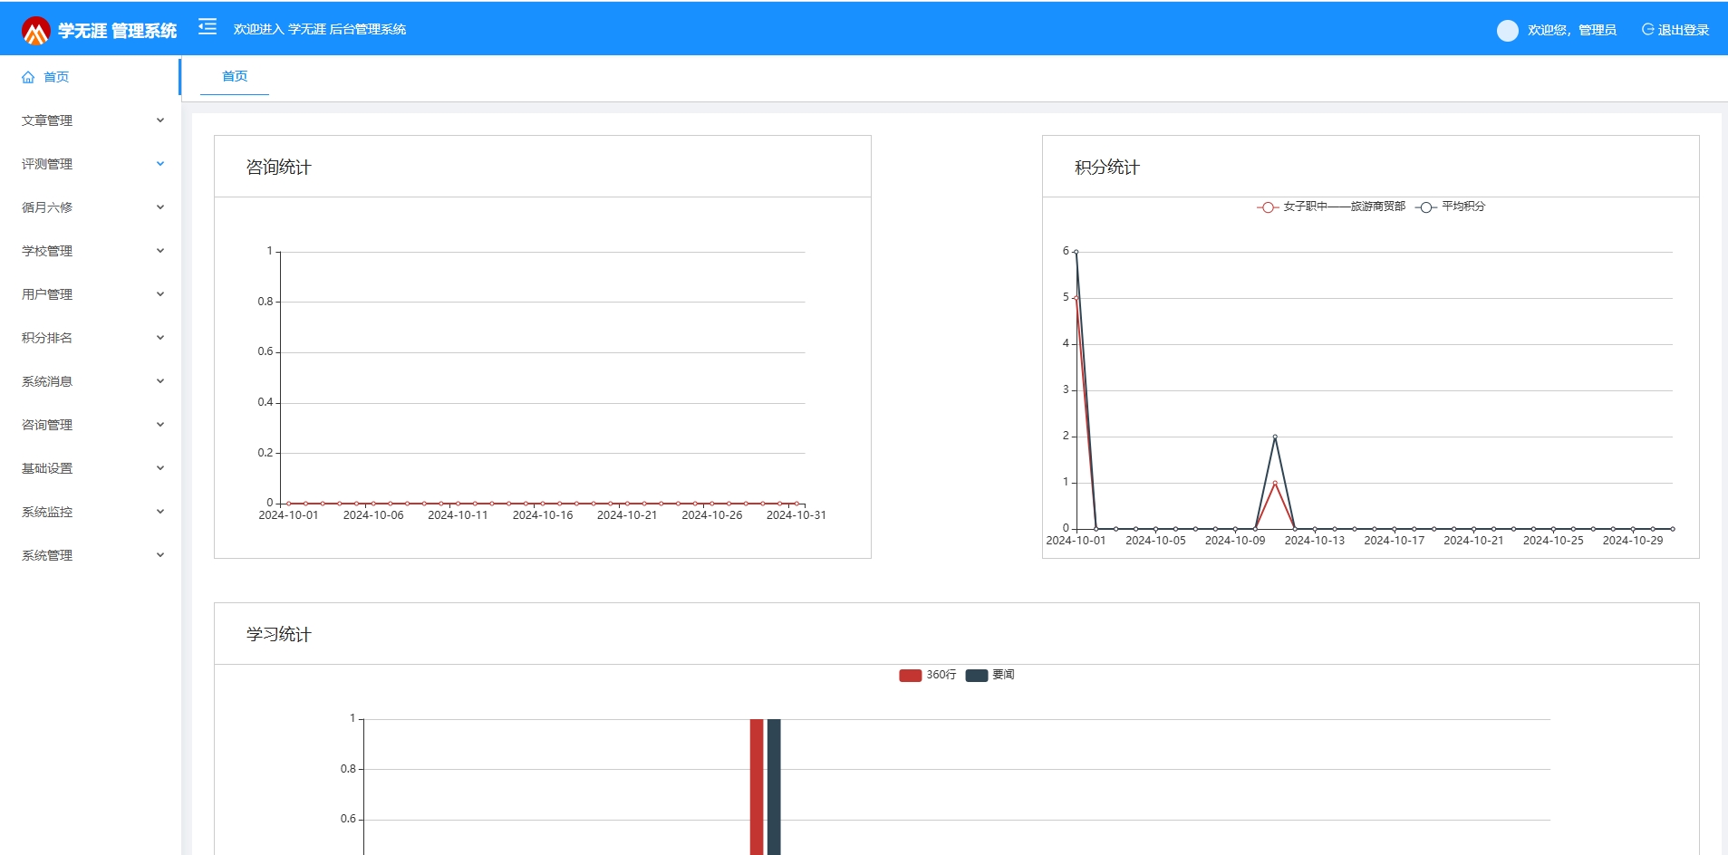Collapse sidebar using the hamburger menu icon
The width and height of the screenshot is (1728, 855).
coord(208,27)
